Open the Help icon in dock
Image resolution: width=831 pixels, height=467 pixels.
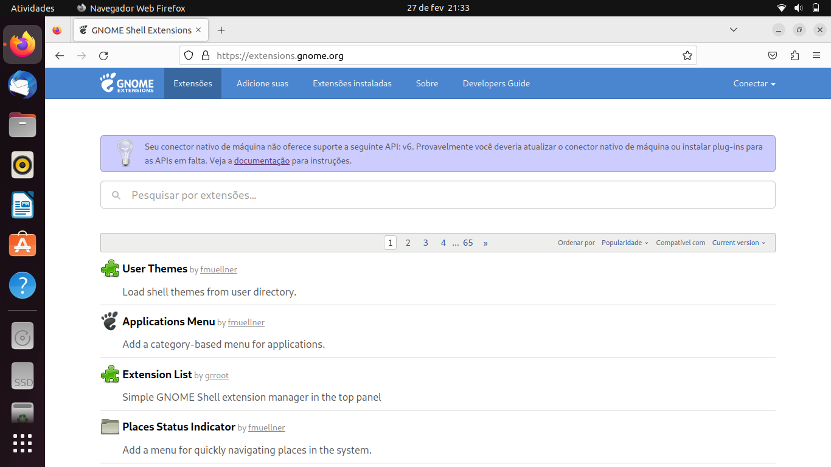click(x=23, y=285)
